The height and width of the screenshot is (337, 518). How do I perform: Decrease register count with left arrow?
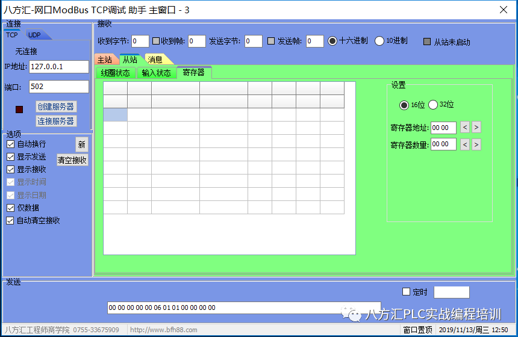[464, 144]
